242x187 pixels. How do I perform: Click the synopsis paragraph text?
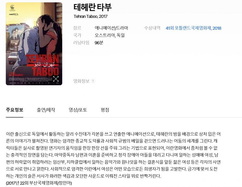[113, 155]
